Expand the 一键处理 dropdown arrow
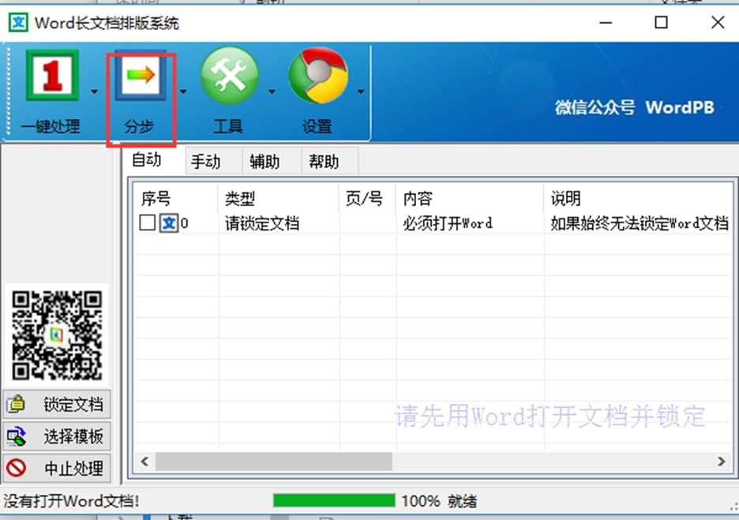The width and height of the screenshot is (739, 520). click(x=95, y=92)
